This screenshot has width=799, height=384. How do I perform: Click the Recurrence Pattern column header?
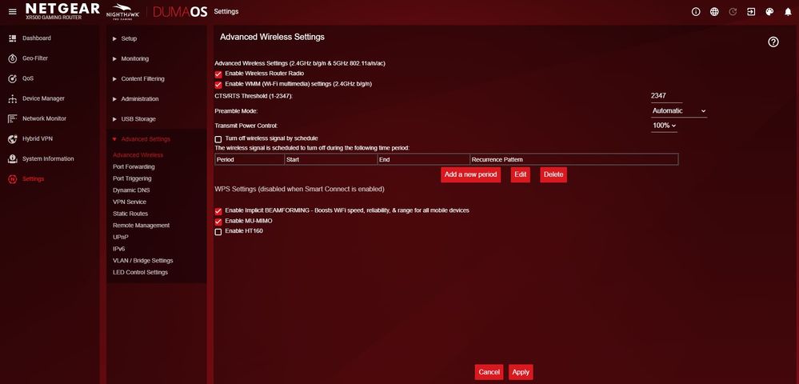coord(573,160)
